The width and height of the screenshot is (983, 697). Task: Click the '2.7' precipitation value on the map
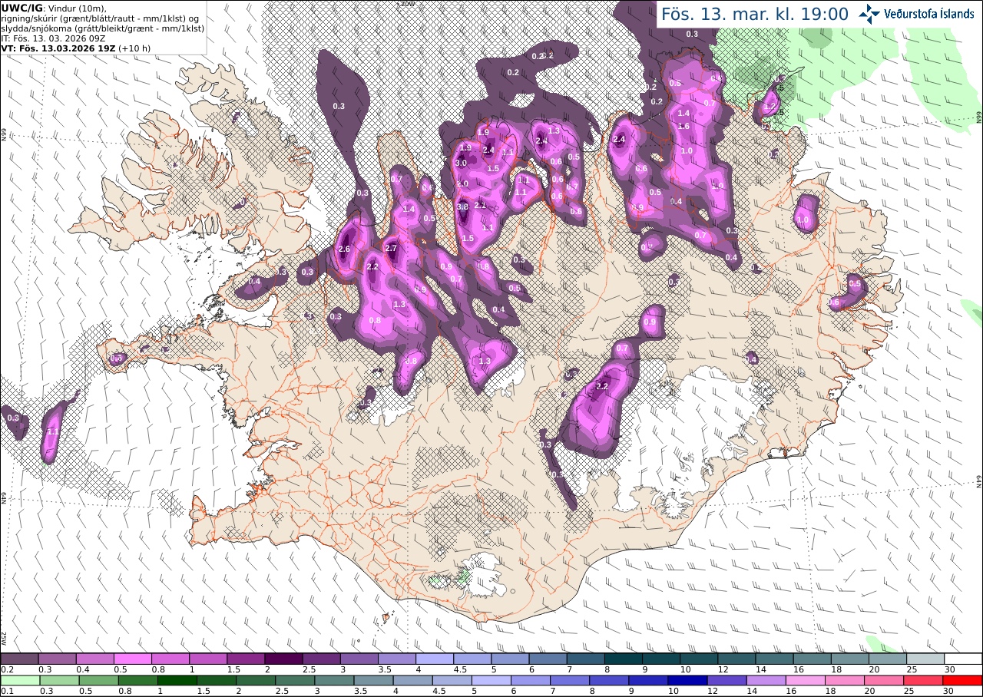[x=391, y=249]
